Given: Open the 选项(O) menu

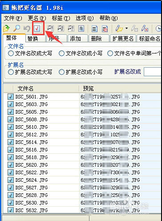Looking at the screenshot, I should (x=85, y=18).
